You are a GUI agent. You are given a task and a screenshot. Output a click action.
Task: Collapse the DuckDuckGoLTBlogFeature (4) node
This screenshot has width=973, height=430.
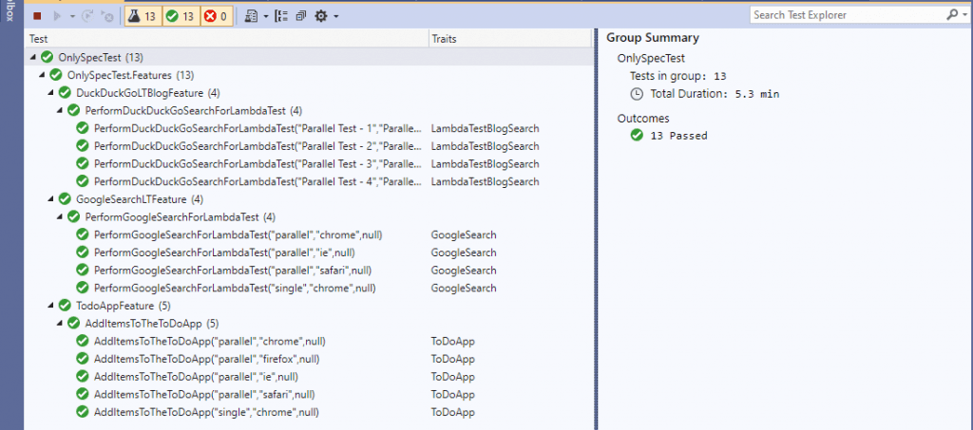pos(51,93)
